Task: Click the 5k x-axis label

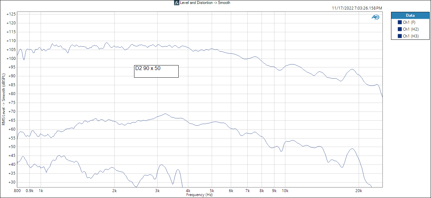Action: click(x=212, y=191)
